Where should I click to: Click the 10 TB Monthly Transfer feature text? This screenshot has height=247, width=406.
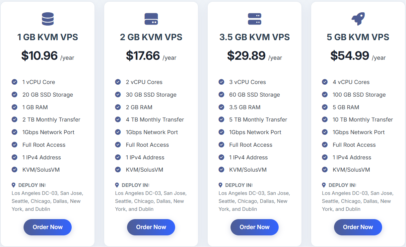pos(363,120)
